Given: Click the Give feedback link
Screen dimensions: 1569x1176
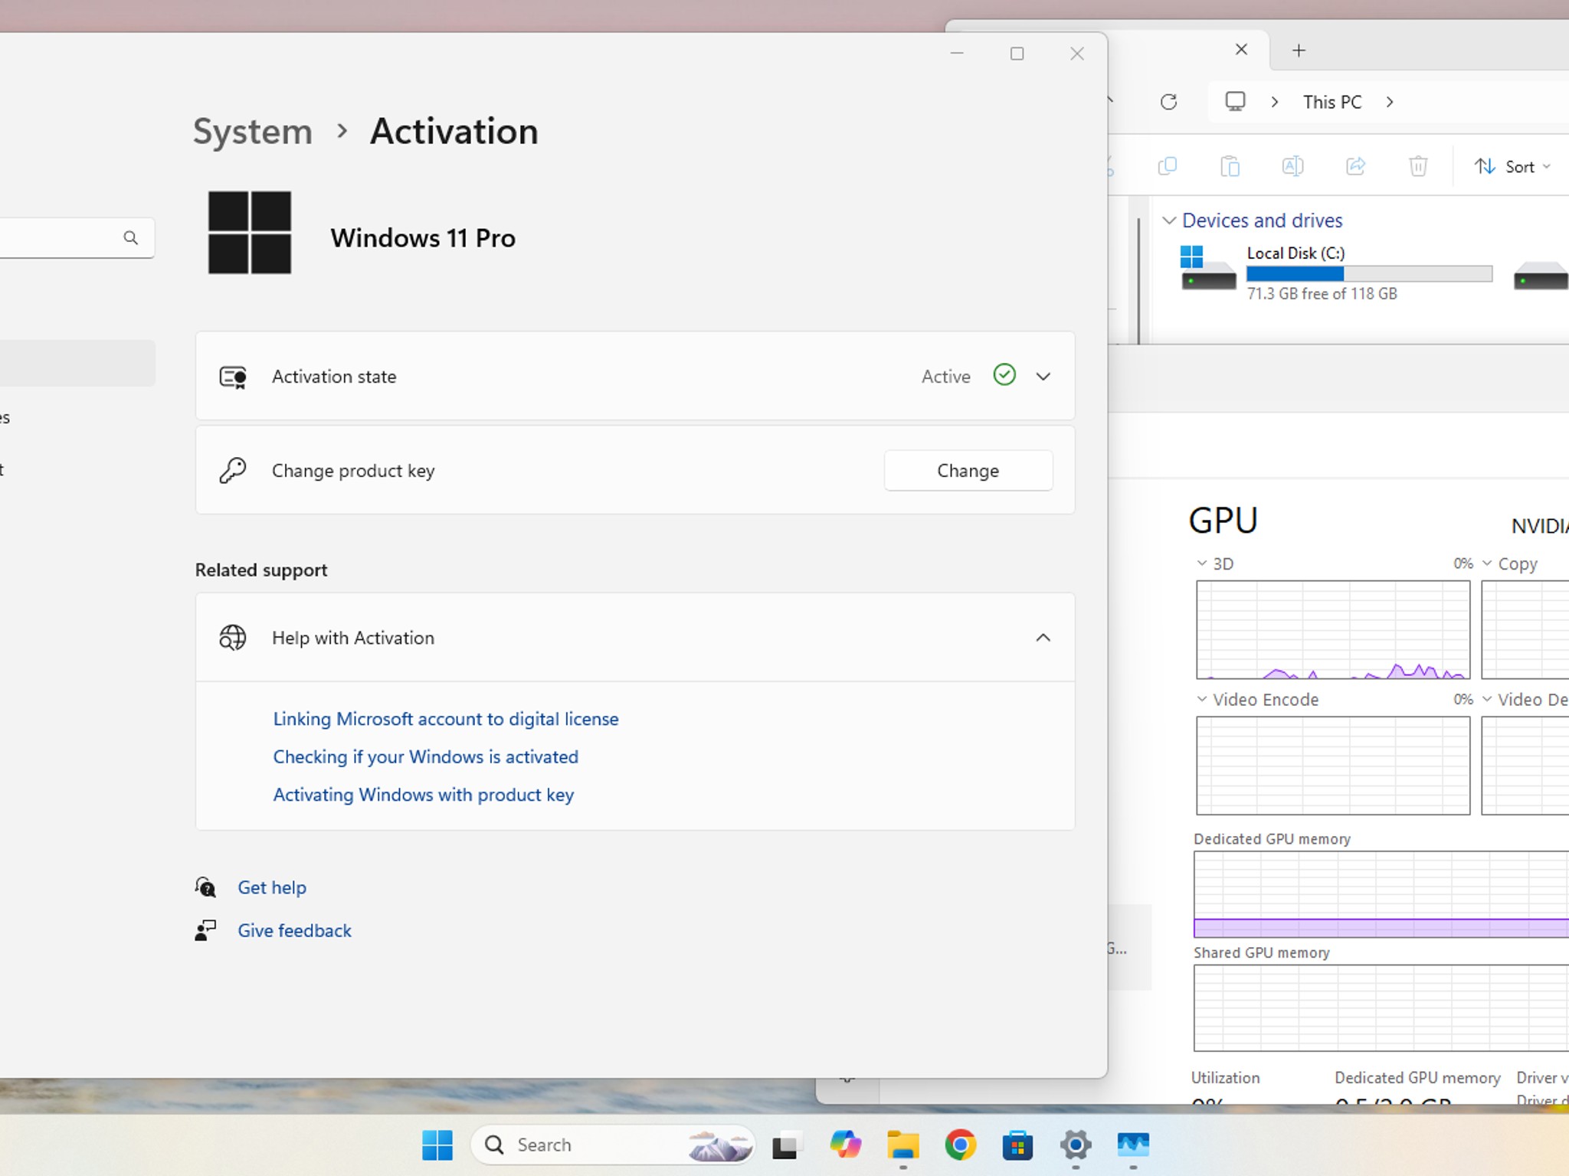Looking at the screenshot, I should (x=294, y=930).
